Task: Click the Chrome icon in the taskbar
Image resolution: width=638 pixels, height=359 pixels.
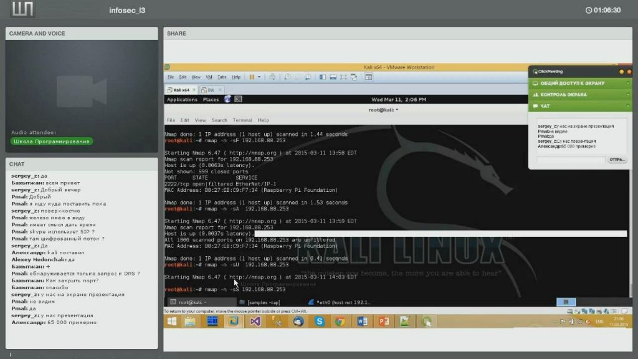Action: [x=340, y=322]
